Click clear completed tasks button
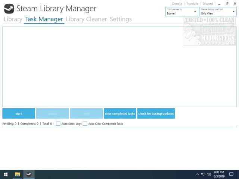 click(120, 113)
